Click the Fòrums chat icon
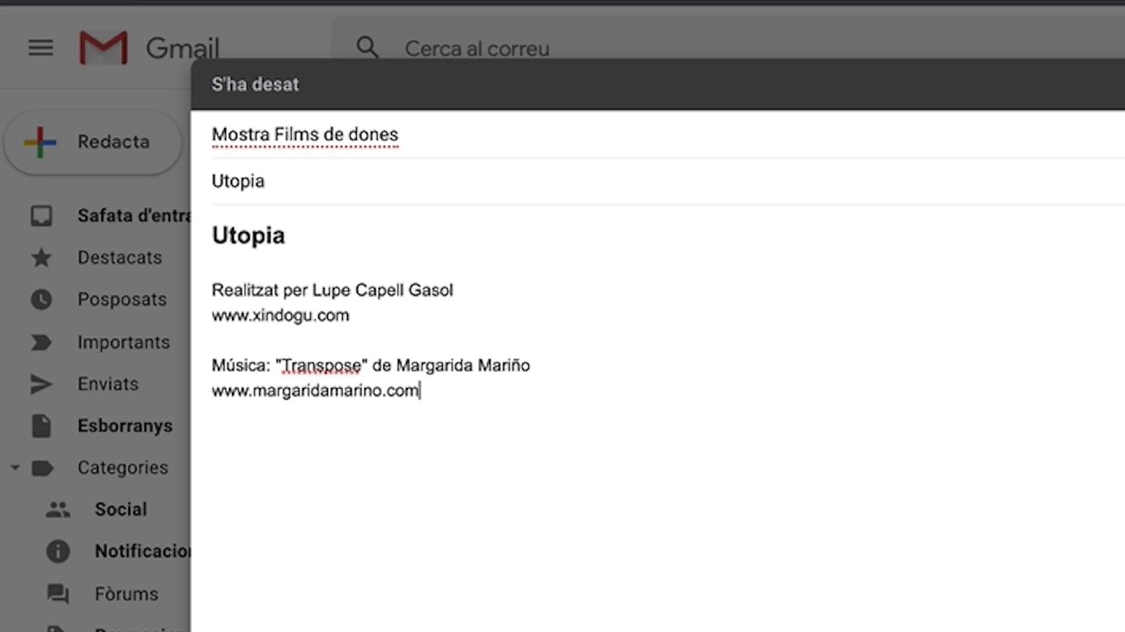 [x=58, y=594]
